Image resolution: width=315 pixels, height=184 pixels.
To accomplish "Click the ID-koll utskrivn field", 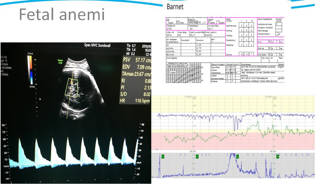I will 215,33.
